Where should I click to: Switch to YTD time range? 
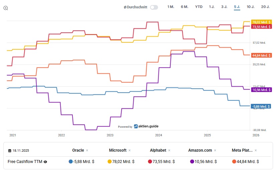coord(199,7)
